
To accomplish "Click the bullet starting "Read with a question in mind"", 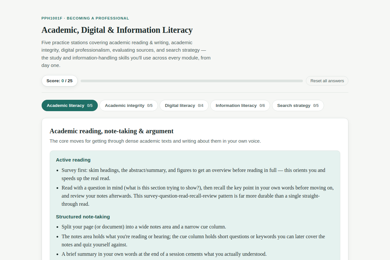I will [198, 196].
